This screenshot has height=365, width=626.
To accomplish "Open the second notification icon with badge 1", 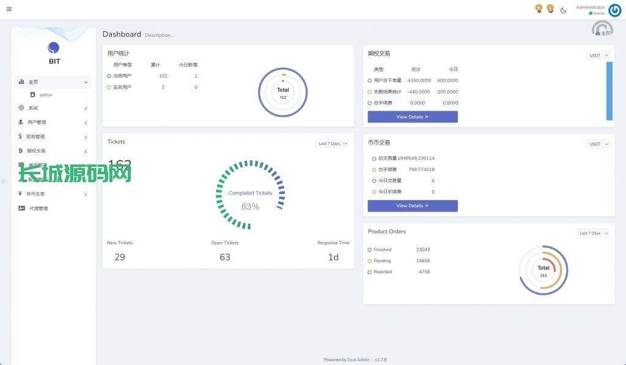I will [550, 9].
